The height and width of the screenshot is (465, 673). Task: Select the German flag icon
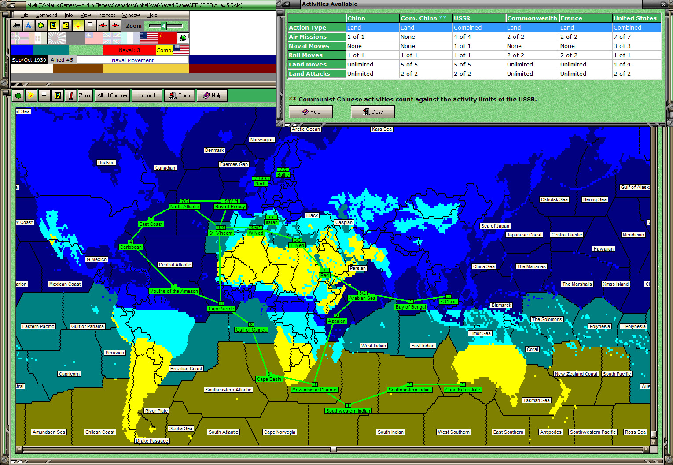click(x=20, y=38)
